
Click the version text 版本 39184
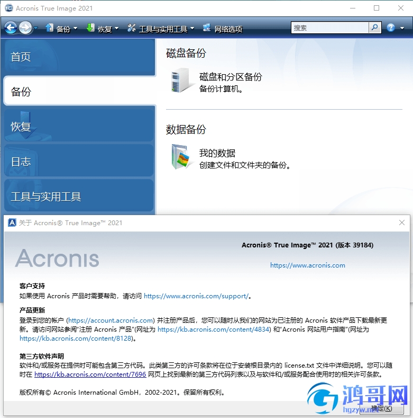pos(354,245)
